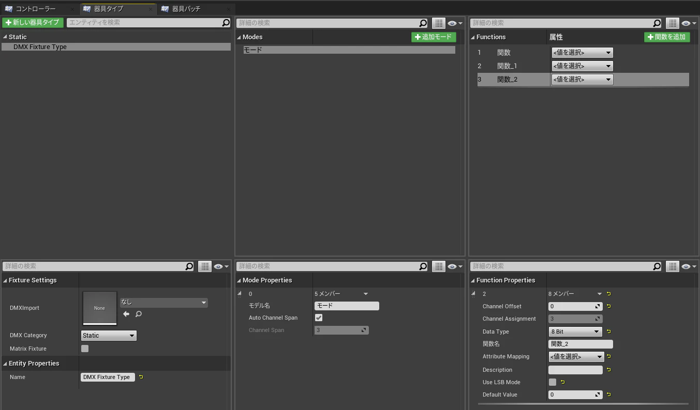Open the DMX Category Static dropdown
Screen dimensions: 700x410
[x=109, y=336]
